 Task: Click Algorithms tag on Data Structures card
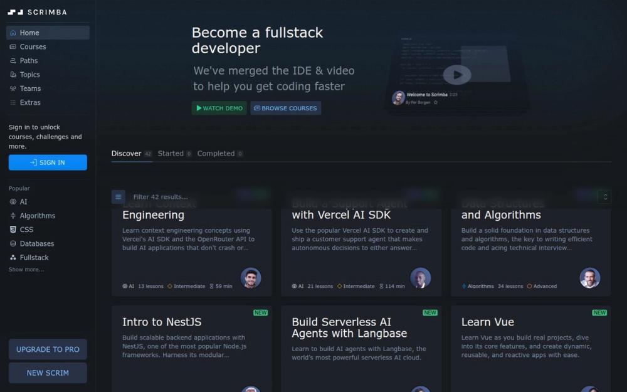click(x=478, y=287)
